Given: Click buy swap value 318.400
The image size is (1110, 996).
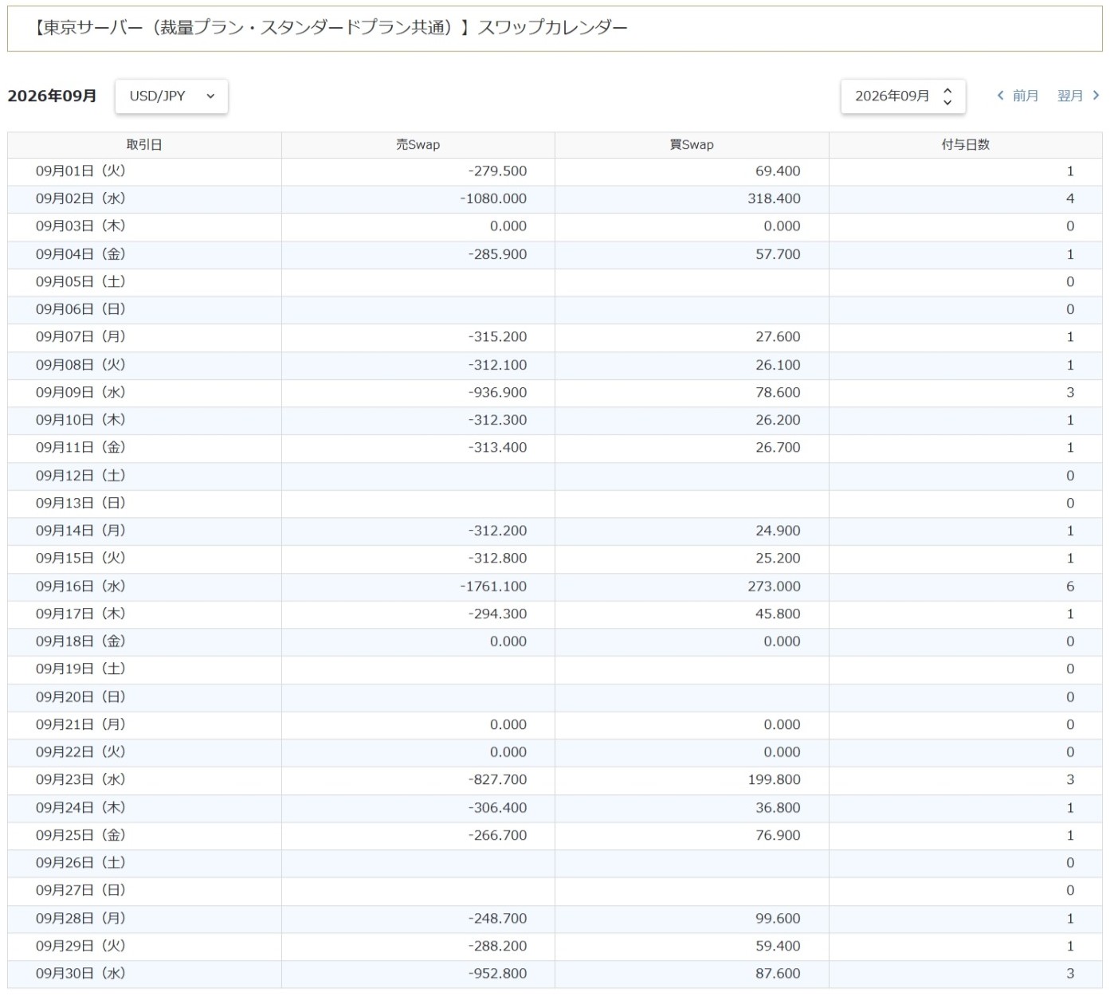Looking at the screenshot, I should (774, 198).
